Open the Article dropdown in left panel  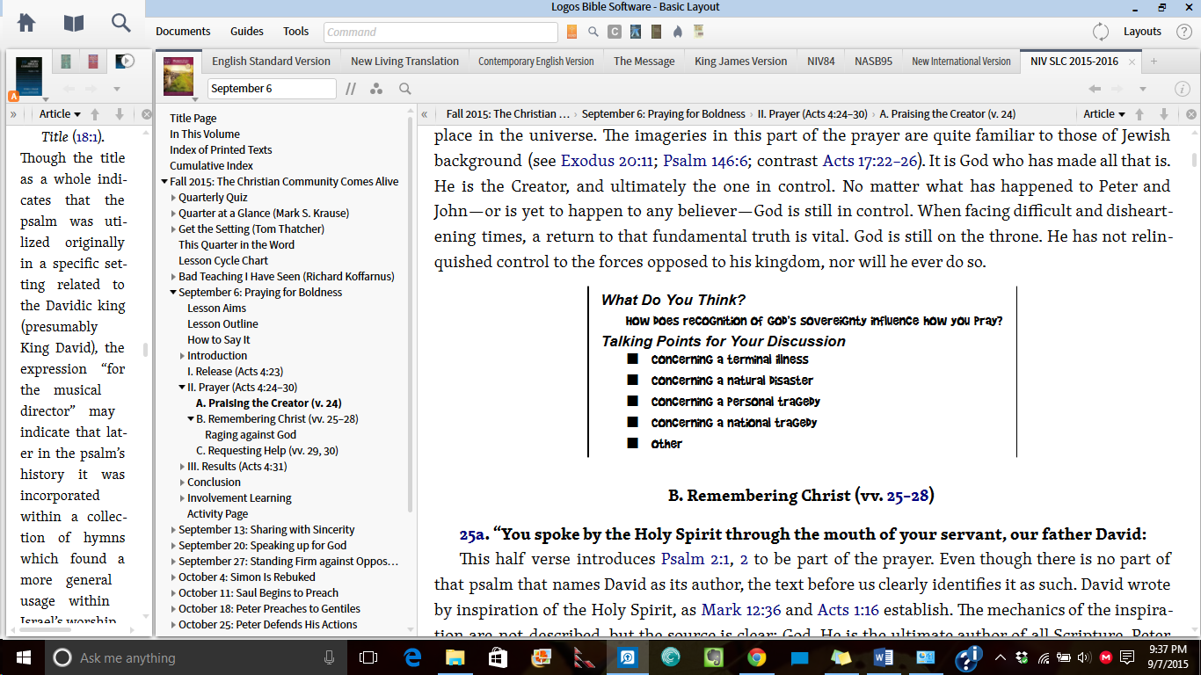coord(60,114)
